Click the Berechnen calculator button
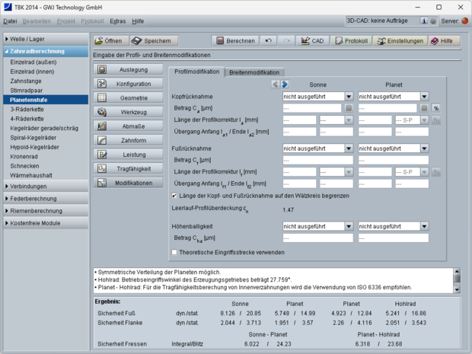This screenshot has width=472, height=354. (235, 40)
